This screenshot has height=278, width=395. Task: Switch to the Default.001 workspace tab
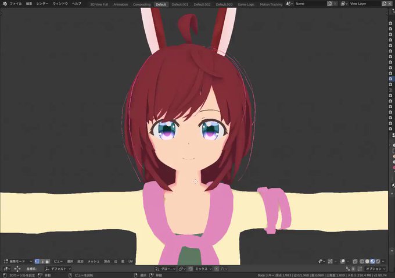click(x=180, y=5)
